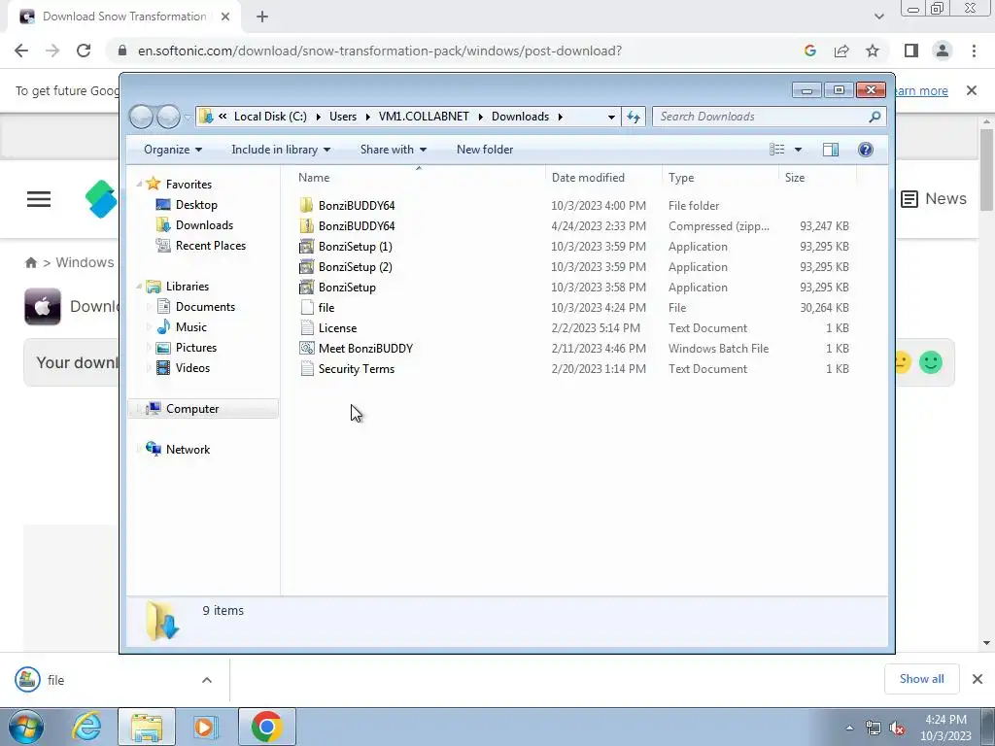Open the recent pages dropdown arrow
The width and height of the screenshot is (995, 746).
tap(188, 117)
